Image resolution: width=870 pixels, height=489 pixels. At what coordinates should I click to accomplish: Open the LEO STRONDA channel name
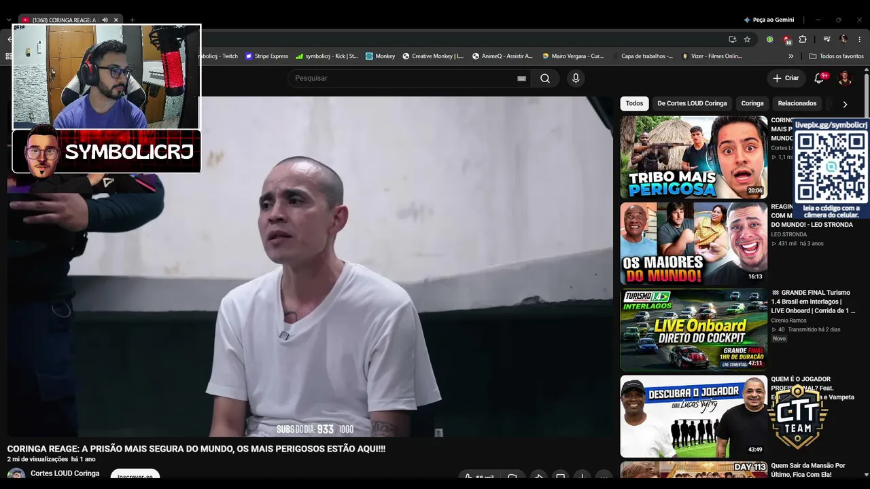(x=789, y=234)
